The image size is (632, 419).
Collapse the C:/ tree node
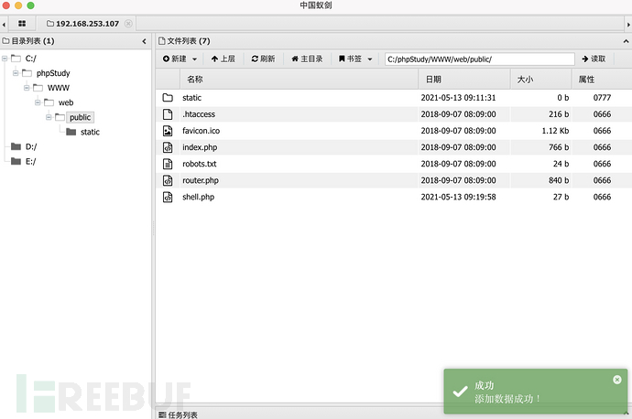pos(5,59)
